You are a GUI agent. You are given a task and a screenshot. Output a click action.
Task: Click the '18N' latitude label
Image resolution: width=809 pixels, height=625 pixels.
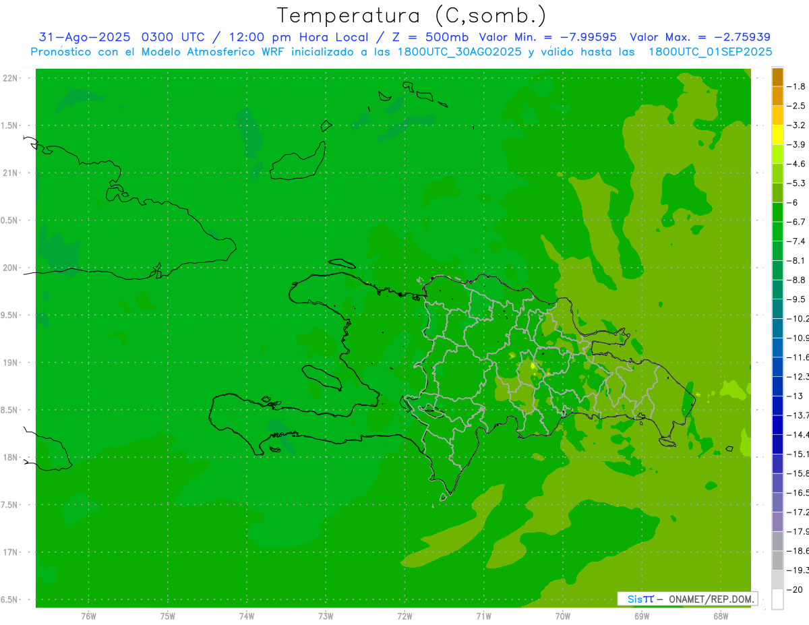10,457
